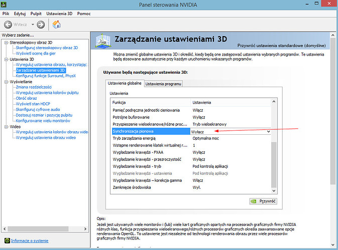Click the Home icon in toolbar
This screenshot has width=338, height=250.
click(x=57, y=24)
